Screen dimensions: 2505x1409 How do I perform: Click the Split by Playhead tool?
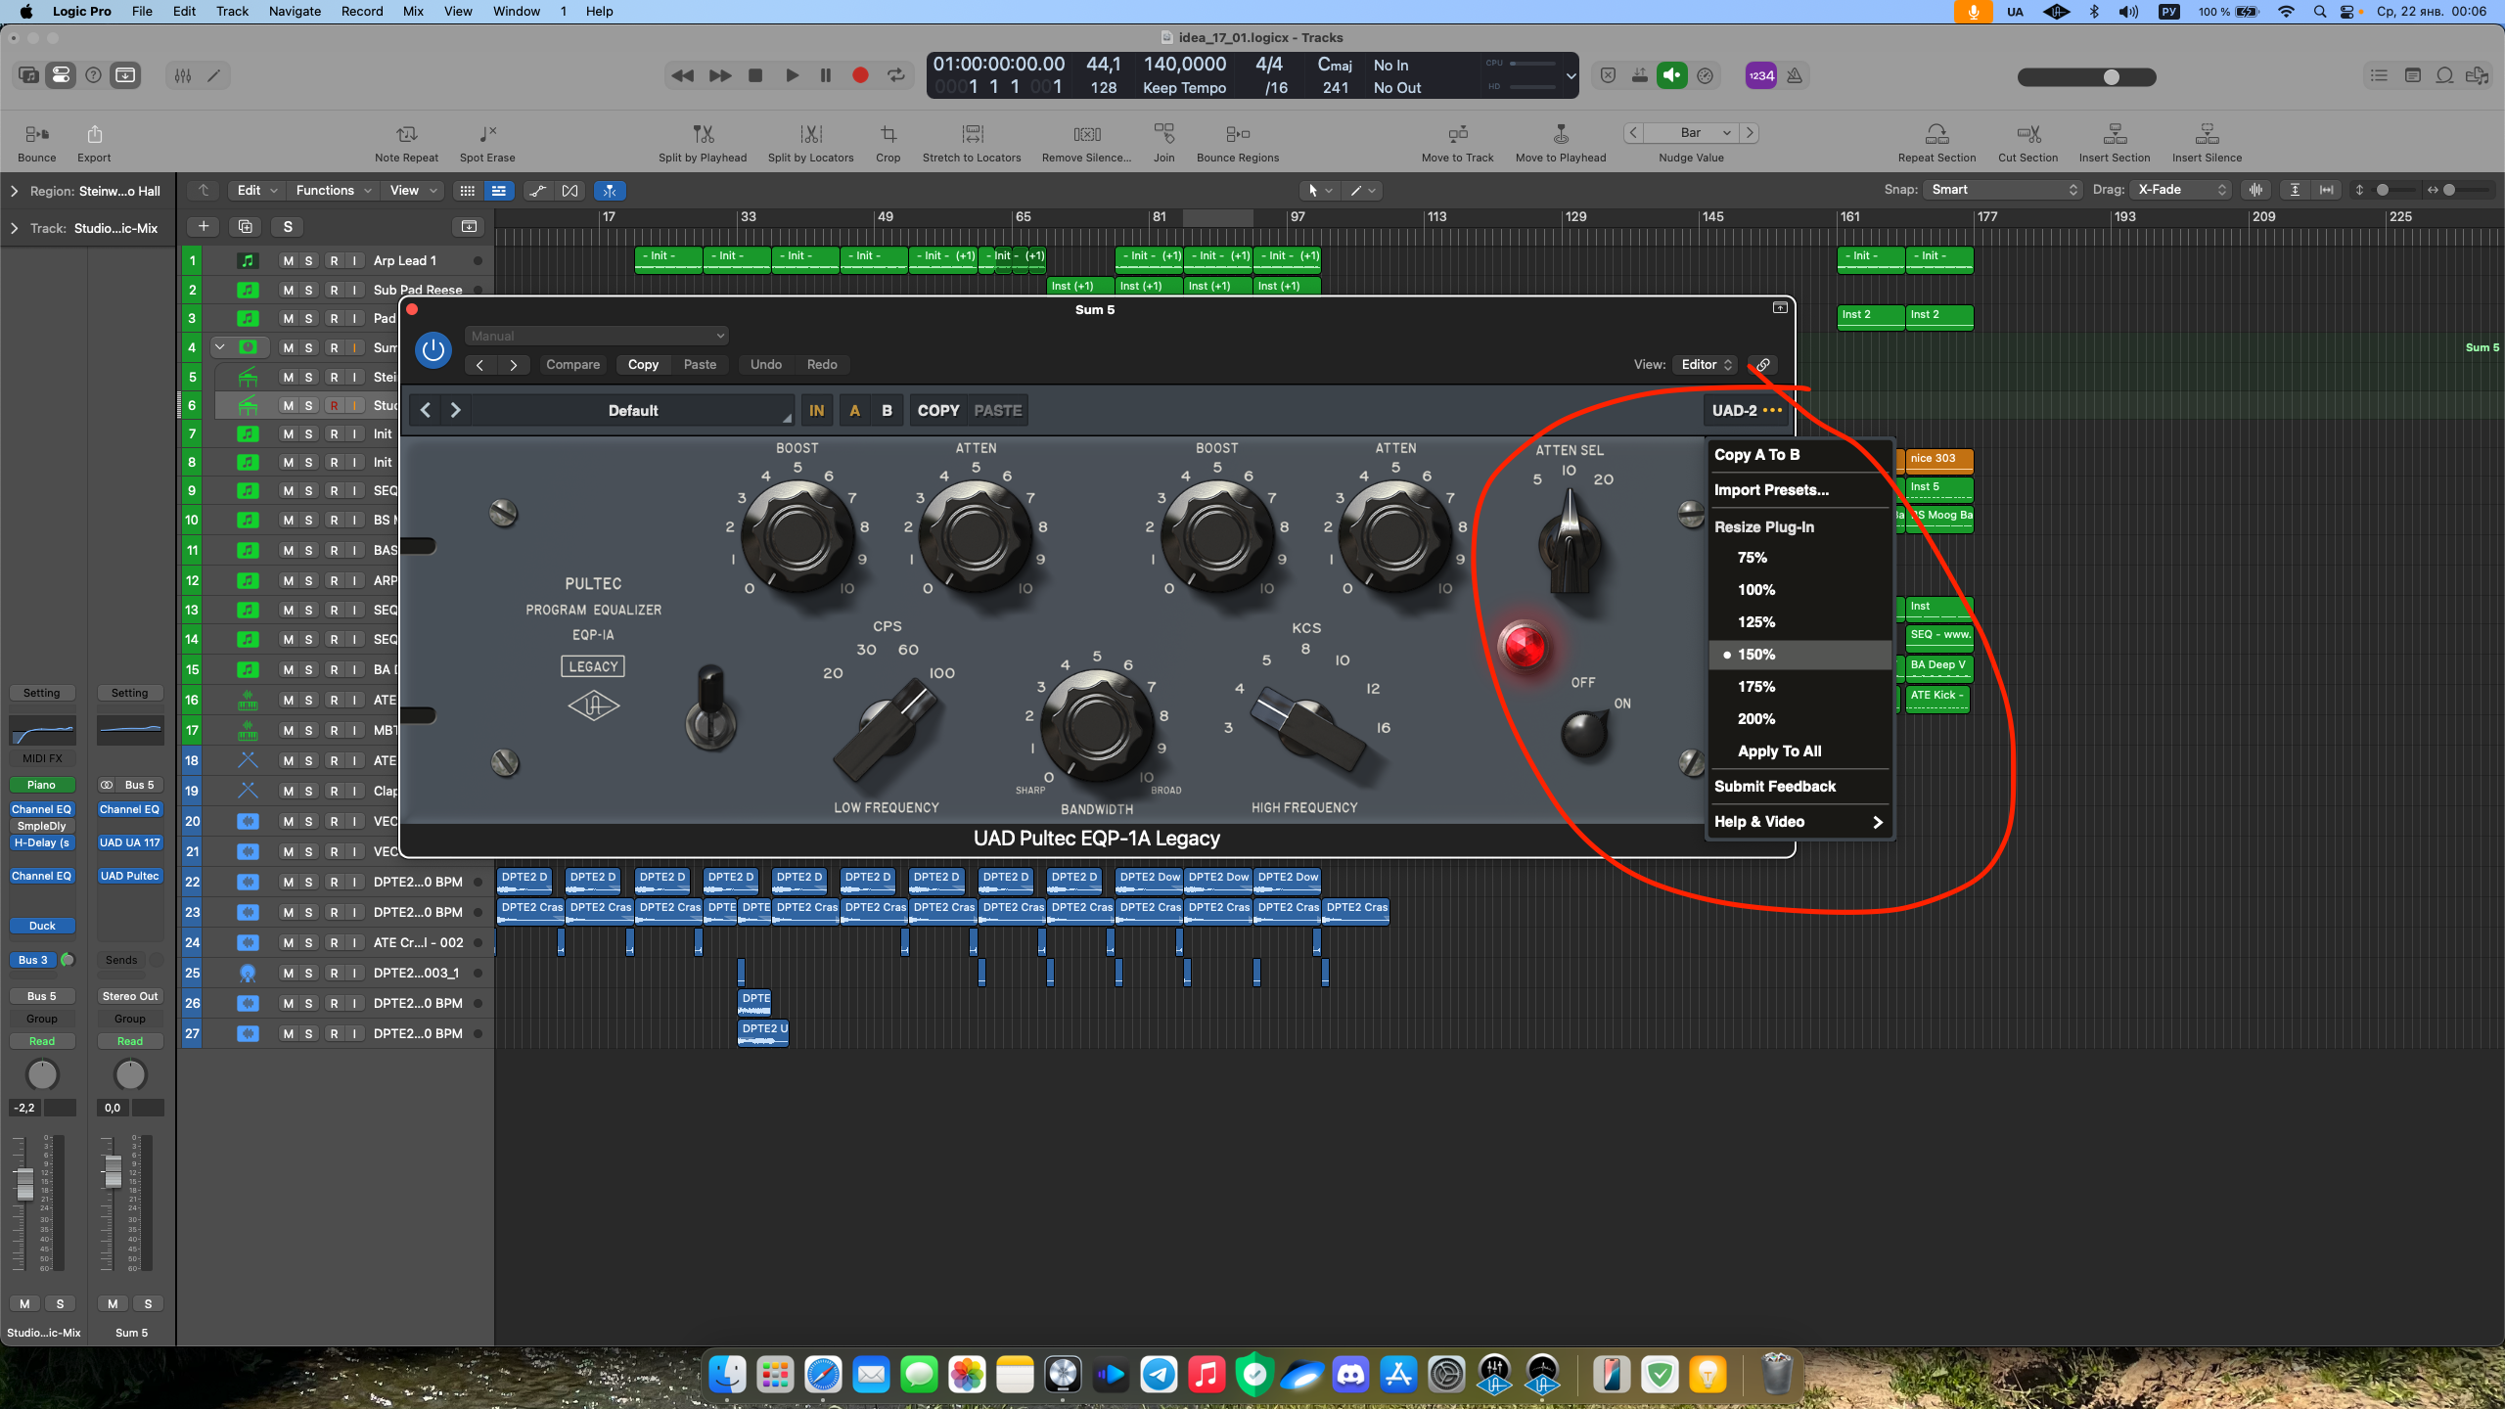(x=702, y=134)
